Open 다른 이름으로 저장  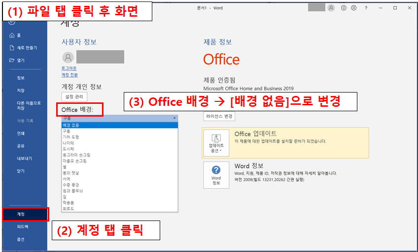point(29,105)
